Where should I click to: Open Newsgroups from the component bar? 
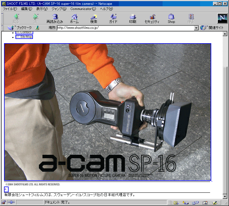(195, 203)
